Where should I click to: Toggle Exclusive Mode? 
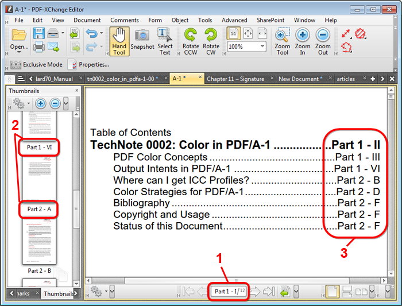[36, 64]
